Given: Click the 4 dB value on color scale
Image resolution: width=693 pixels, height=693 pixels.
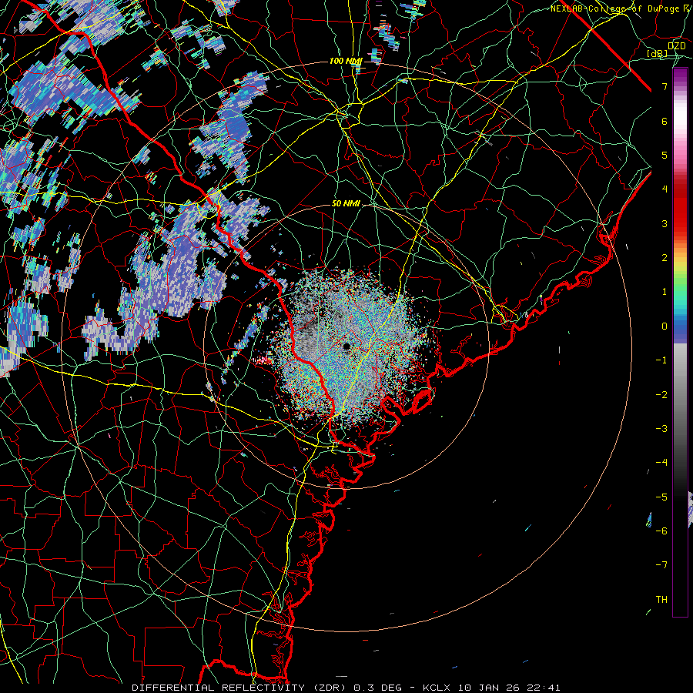Looking at the screenshot, I should [665, 189].
